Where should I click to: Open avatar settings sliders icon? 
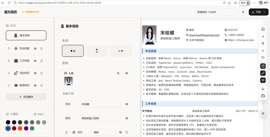(x=118, y=73)
